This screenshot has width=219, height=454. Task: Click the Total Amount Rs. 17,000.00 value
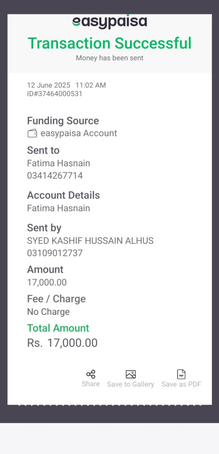[62, 343]
